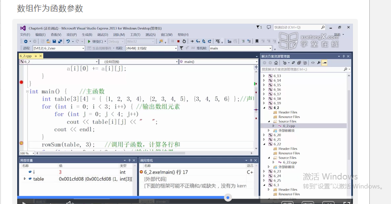Stop debugging with the red square icon

point(178,41)
